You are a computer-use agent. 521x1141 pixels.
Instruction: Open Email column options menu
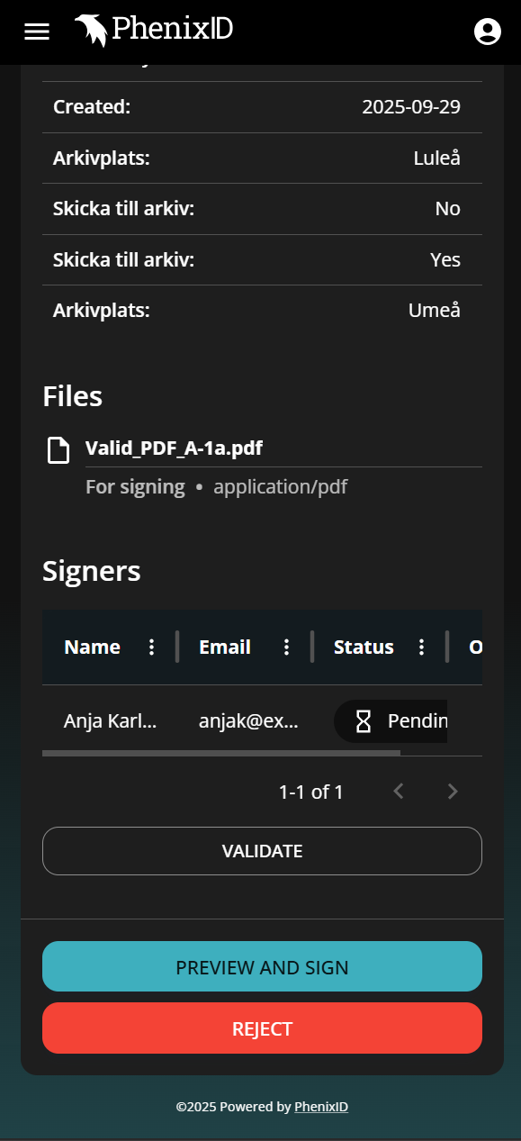[x=287, y=647]
